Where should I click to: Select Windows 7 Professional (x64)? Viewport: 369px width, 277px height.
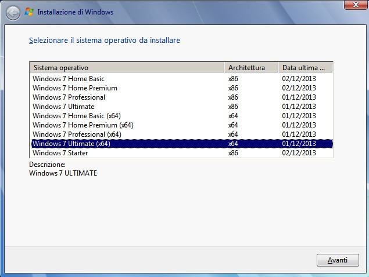coord(182,134)
